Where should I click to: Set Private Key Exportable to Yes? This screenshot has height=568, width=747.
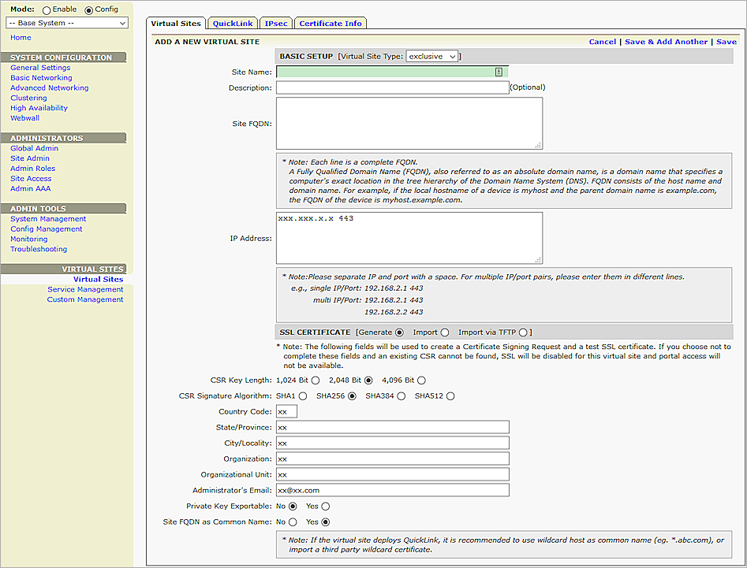[326, 506]
